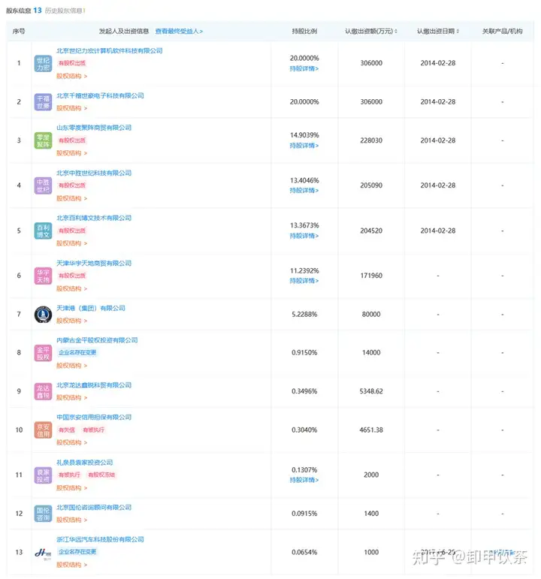Click the 世纪力宏 company logo icon

(x=43, y=64)
